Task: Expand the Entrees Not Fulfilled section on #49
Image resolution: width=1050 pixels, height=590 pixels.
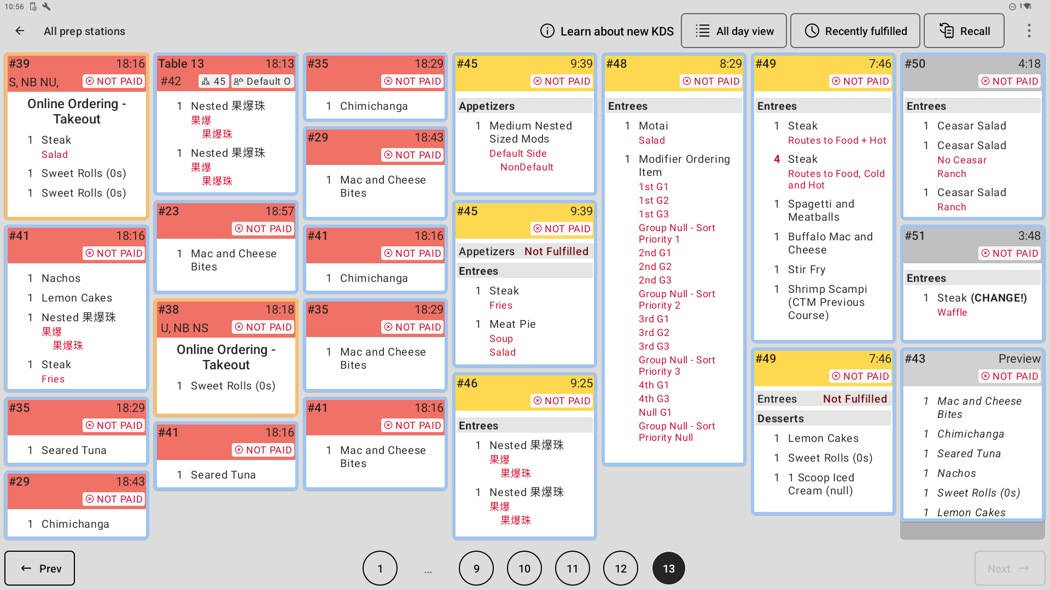Action: pyautogui.click(x=823, y=399)
